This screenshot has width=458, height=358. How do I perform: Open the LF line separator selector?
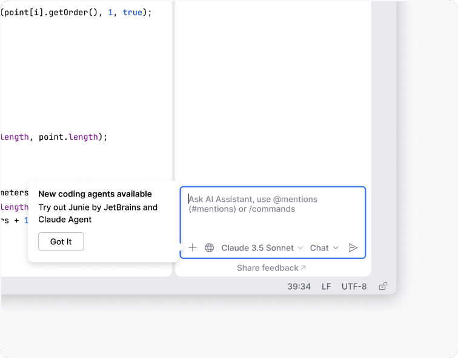(326, 286)
